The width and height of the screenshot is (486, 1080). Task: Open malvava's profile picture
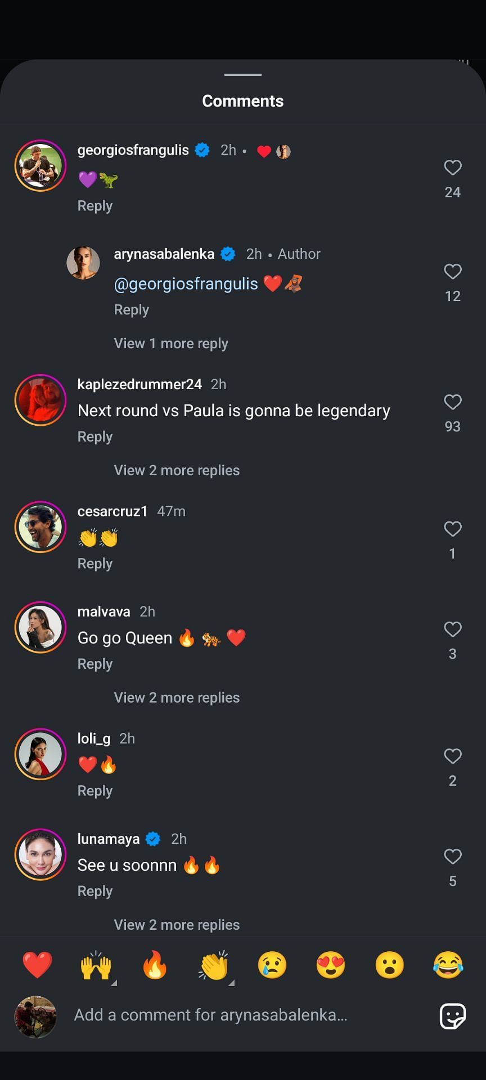pos(40,627)
